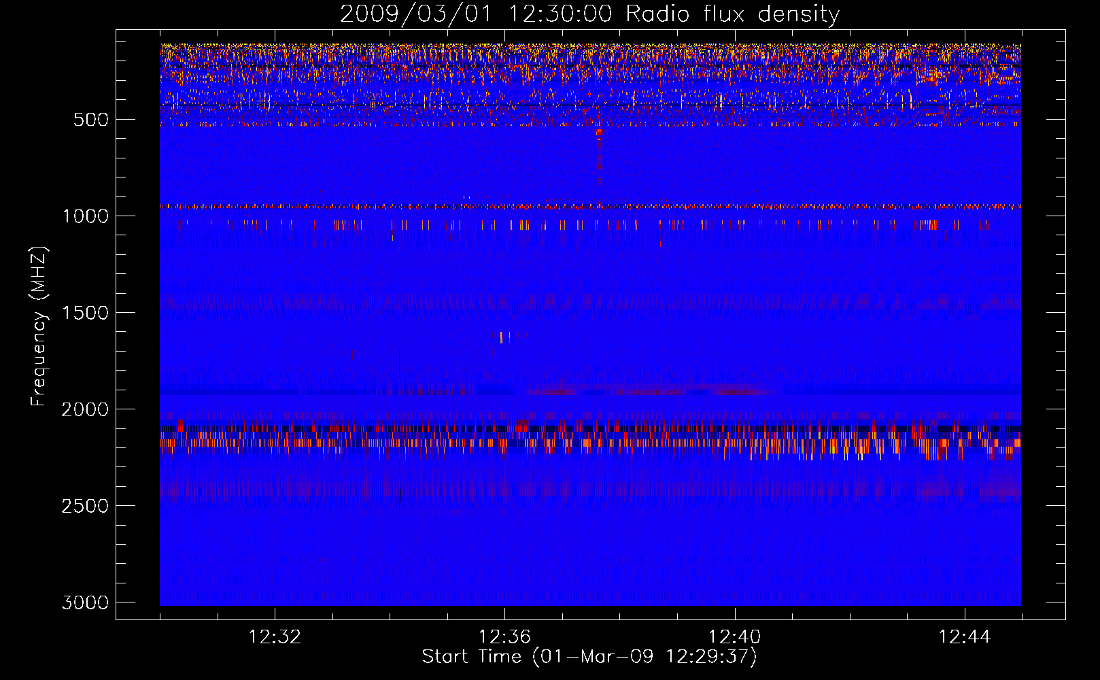Click the 3000 frequency tick label

(x=85, y=602)
